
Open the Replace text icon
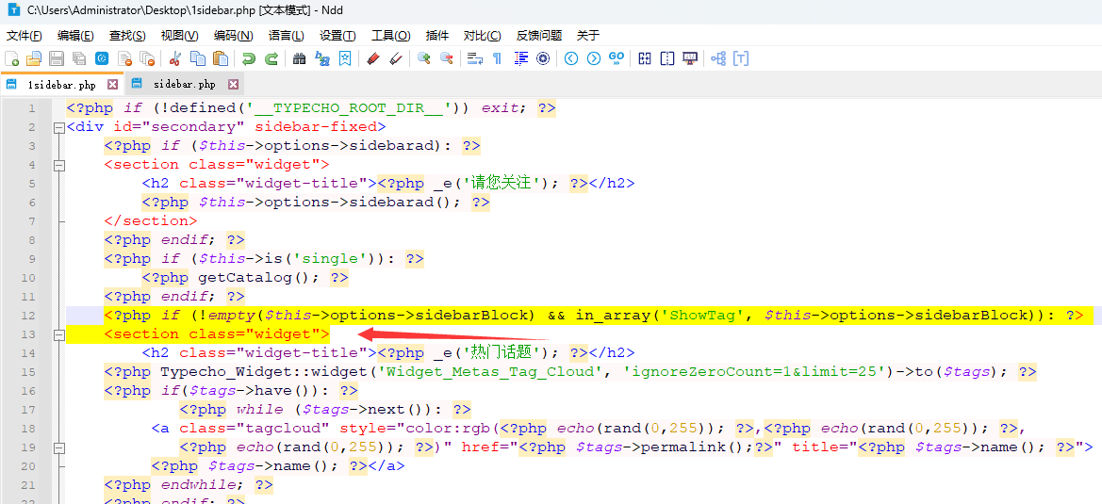[x=321, y=58]
